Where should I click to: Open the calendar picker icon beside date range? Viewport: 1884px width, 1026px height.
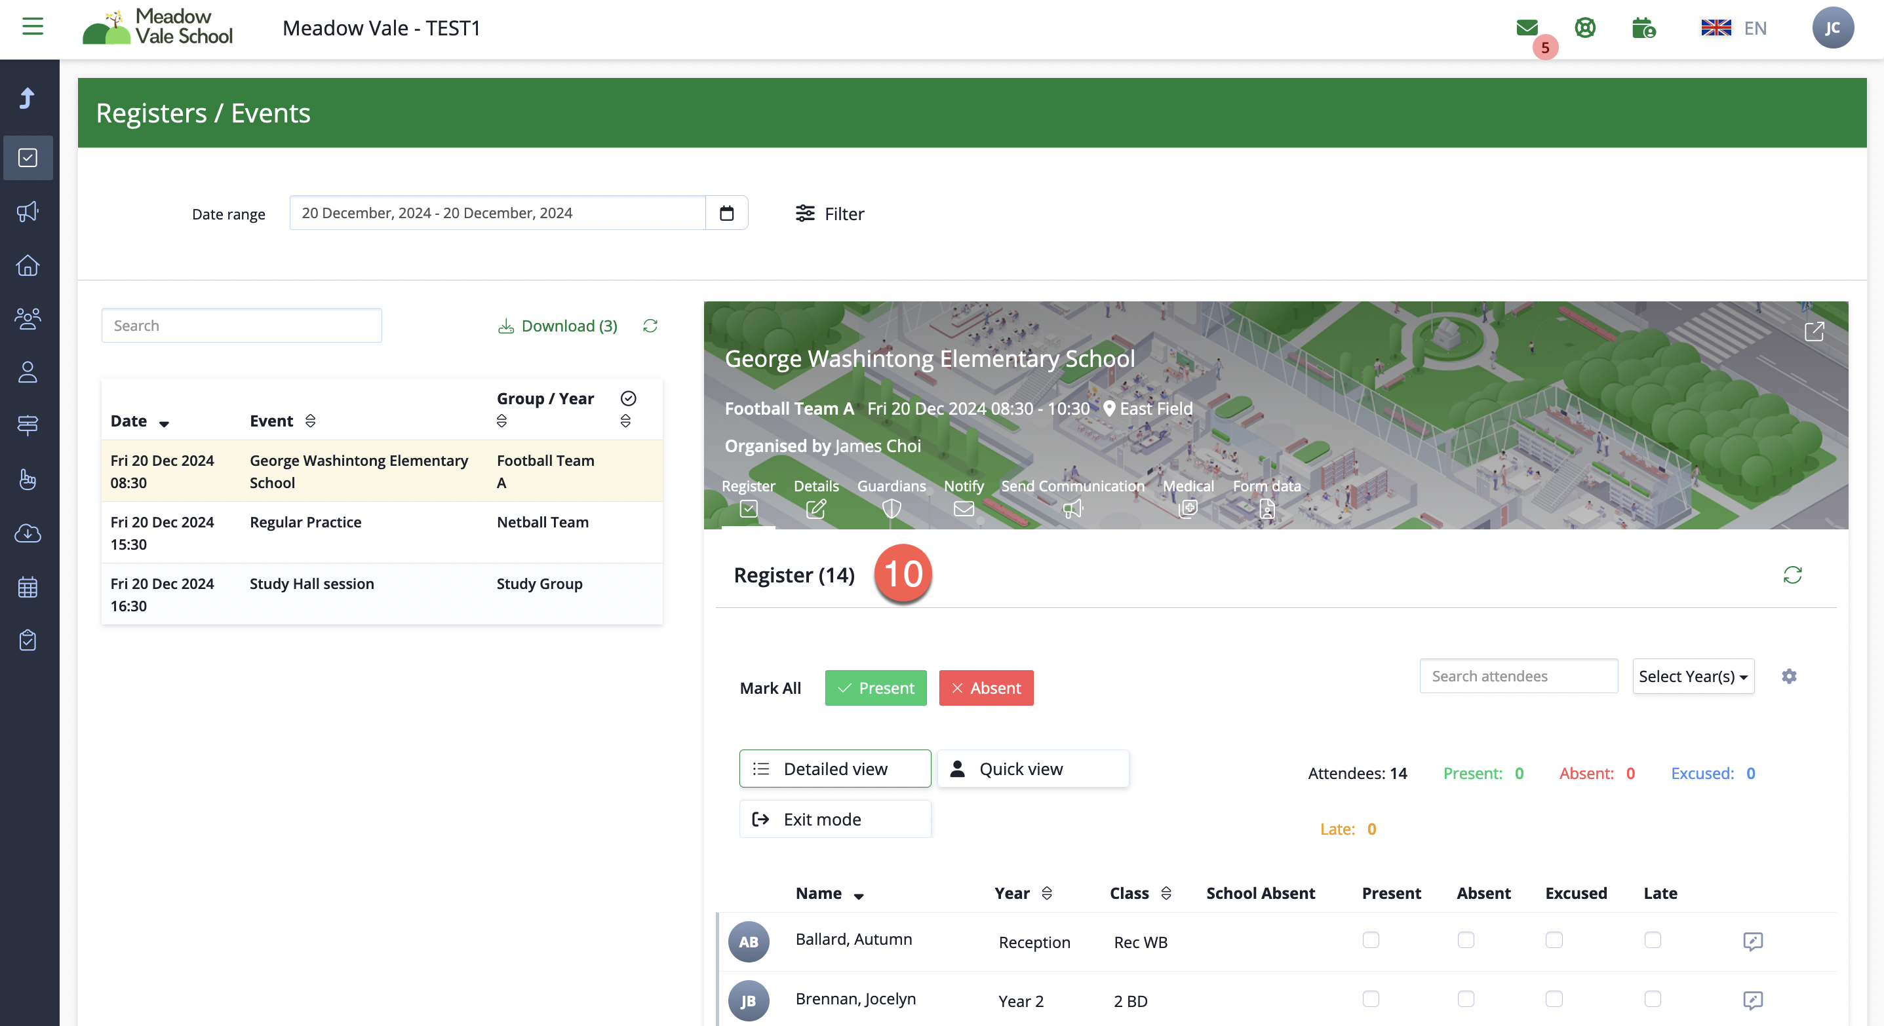point(726,214)
